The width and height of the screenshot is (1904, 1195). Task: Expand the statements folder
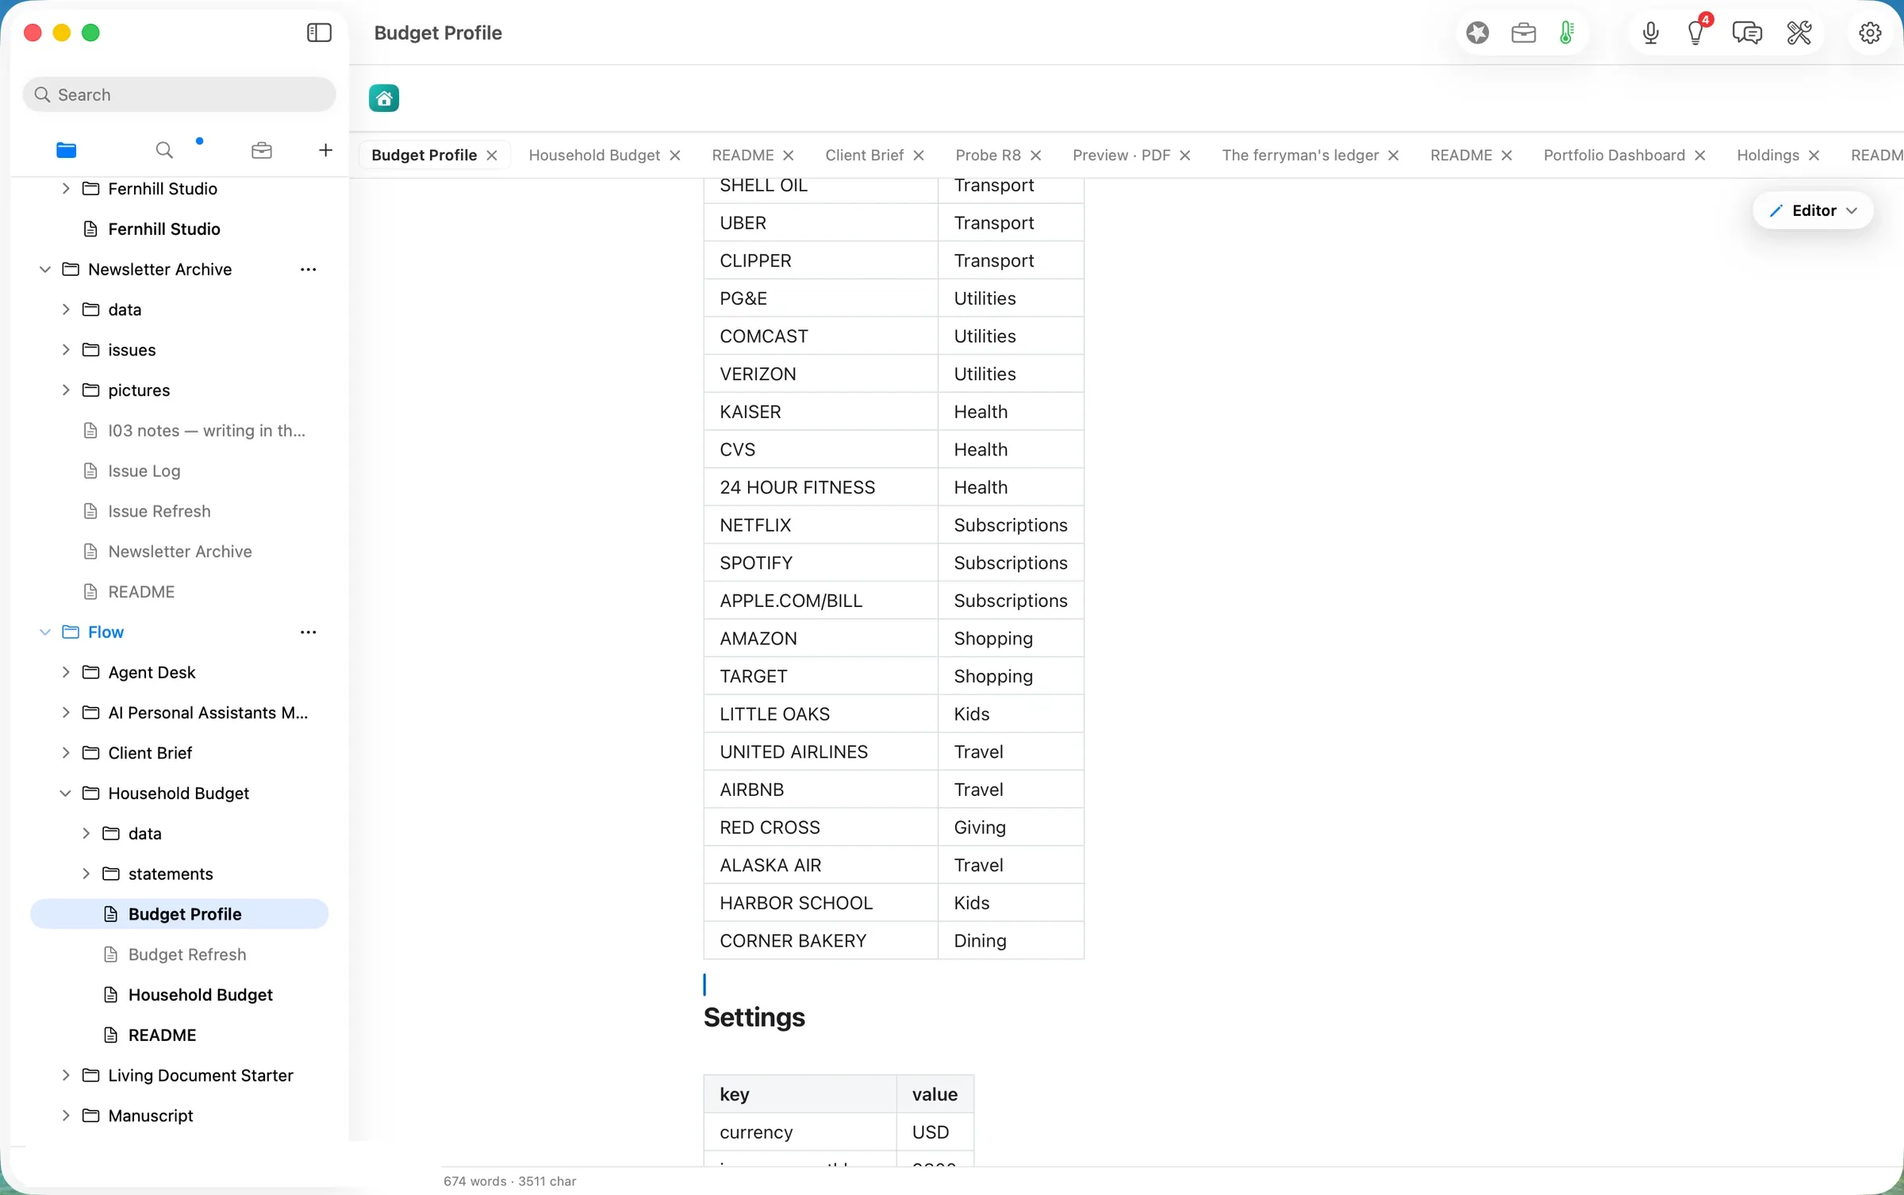86,874
